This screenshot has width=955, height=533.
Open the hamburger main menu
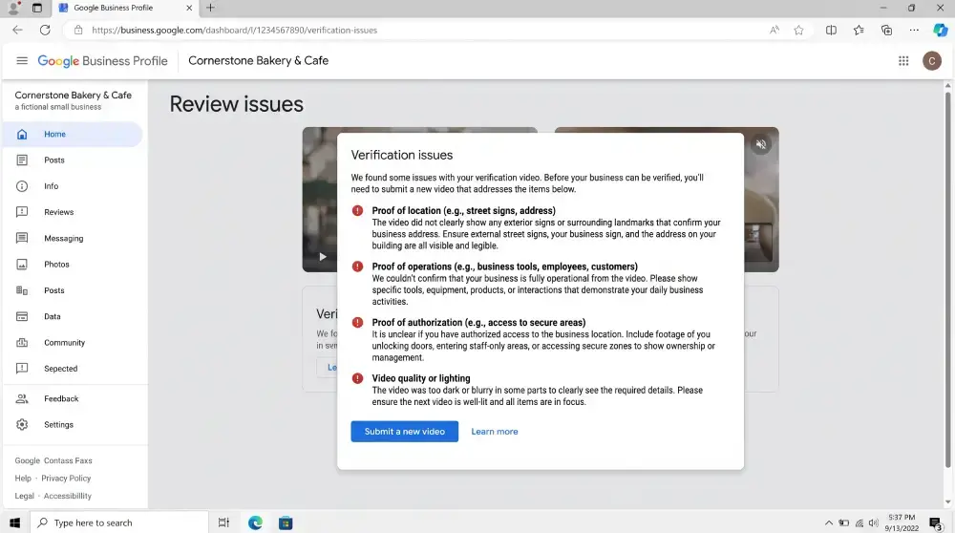coord(22,60)
